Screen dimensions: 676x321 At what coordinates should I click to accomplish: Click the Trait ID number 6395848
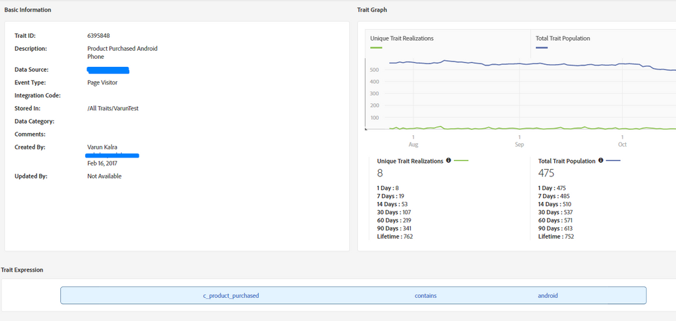(100, 35)
